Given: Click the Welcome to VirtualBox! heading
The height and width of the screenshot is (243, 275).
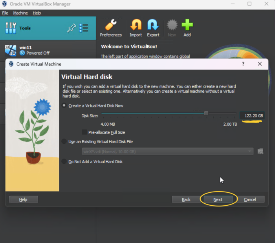Looking at the screenshot, I should pos(129,46).
